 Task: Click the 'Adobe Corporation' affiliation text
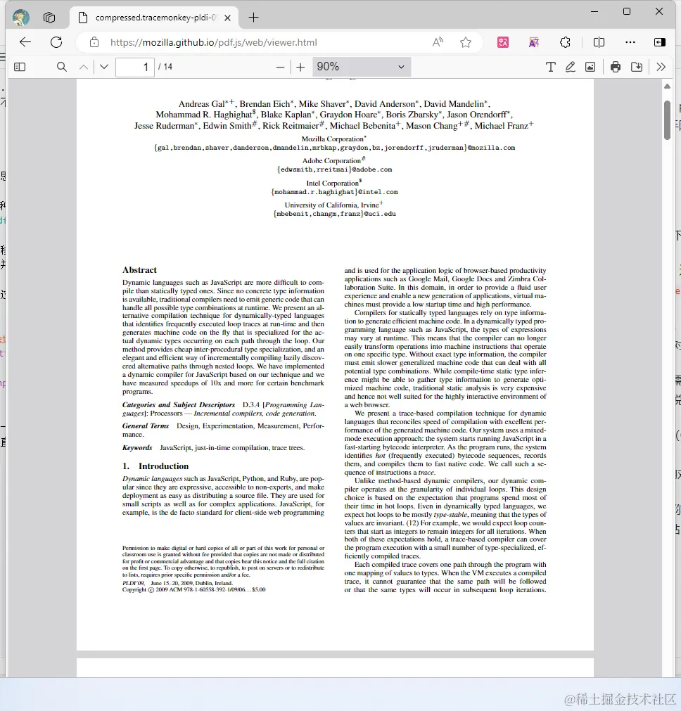tap(333, 160)
